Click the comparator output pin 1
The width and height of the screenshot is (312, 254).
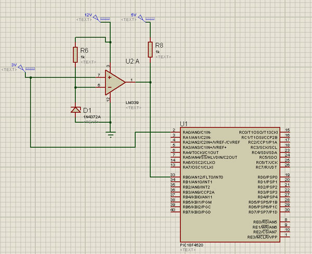coord(131,82)
